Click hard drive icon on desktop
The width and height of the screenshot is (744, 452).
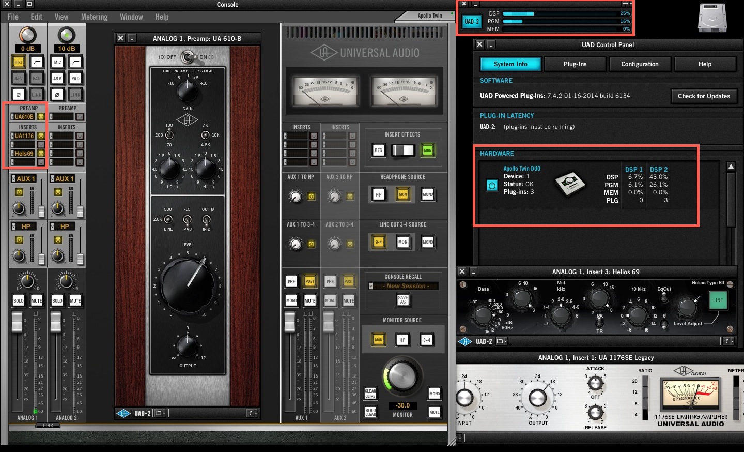[712, 17]
